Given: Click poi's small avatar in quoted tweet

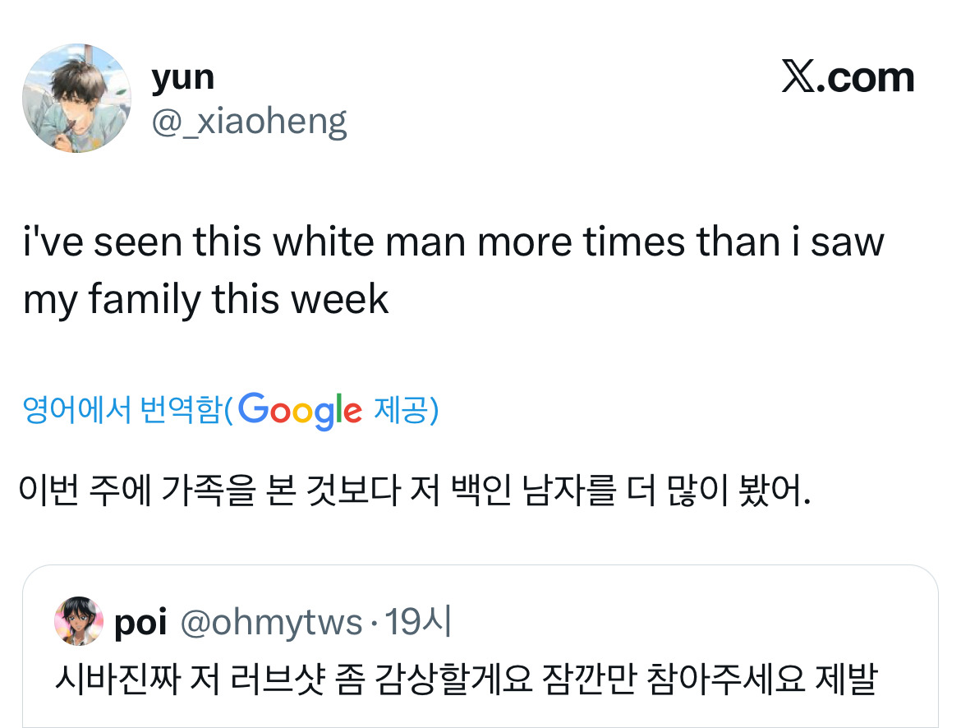Looking at the screenshot, I should [78, 623].
